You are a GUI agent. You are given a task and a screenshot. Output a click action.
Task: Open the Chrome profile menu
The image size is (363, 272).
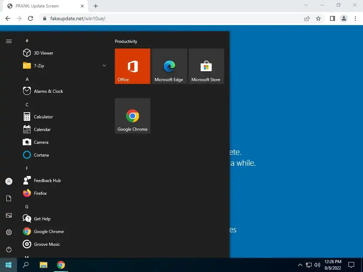coord(344,18)
